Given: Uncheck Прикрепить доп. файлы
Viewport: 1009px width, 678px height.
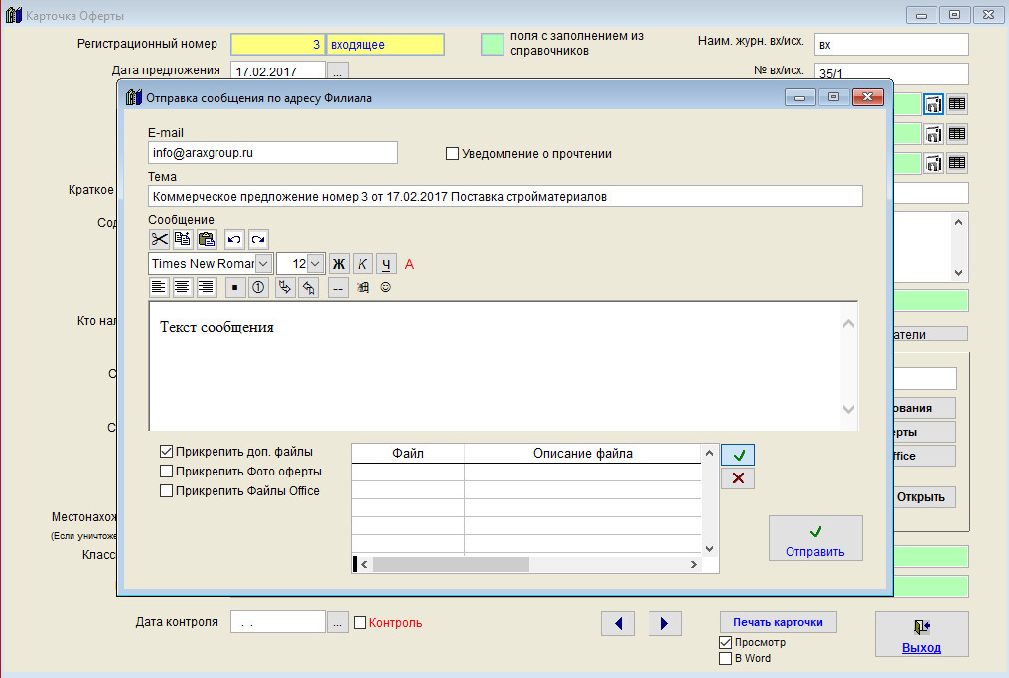Looking at the screenshot, I should coord(167,452).
